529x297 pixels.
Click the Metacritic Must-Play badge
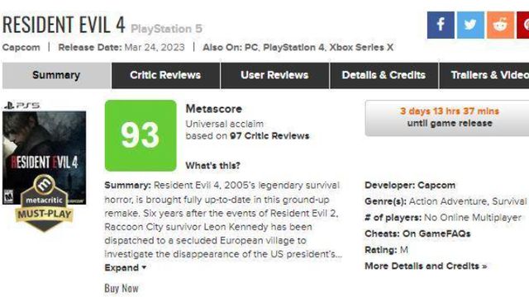(x=44, y=203)
